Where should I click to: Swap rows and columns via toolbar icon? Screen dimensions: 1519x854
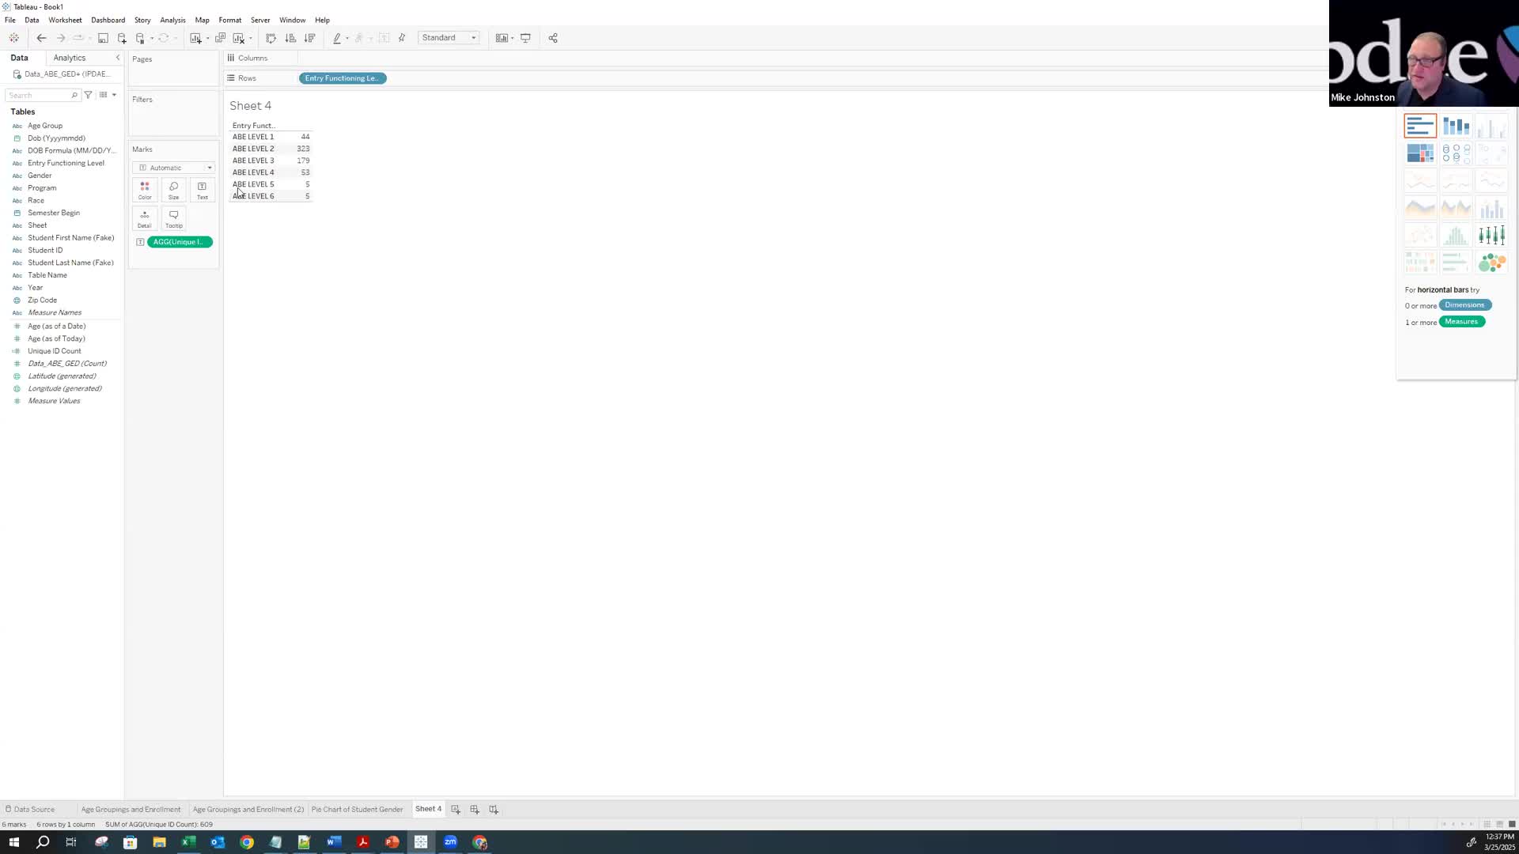pyautogui.click(x=271, y=37)
